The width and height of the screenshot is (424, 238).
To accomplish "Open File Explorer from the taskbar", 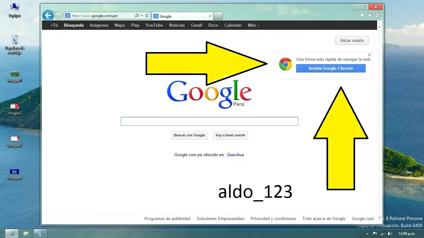I will (x=26, y=233).
